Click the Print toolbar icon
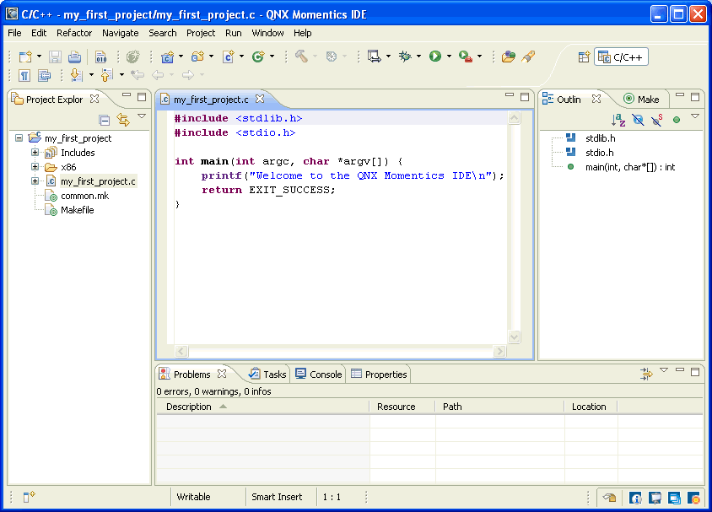Image resolution: width=712 pixels, height=512 pixels. 74,57
